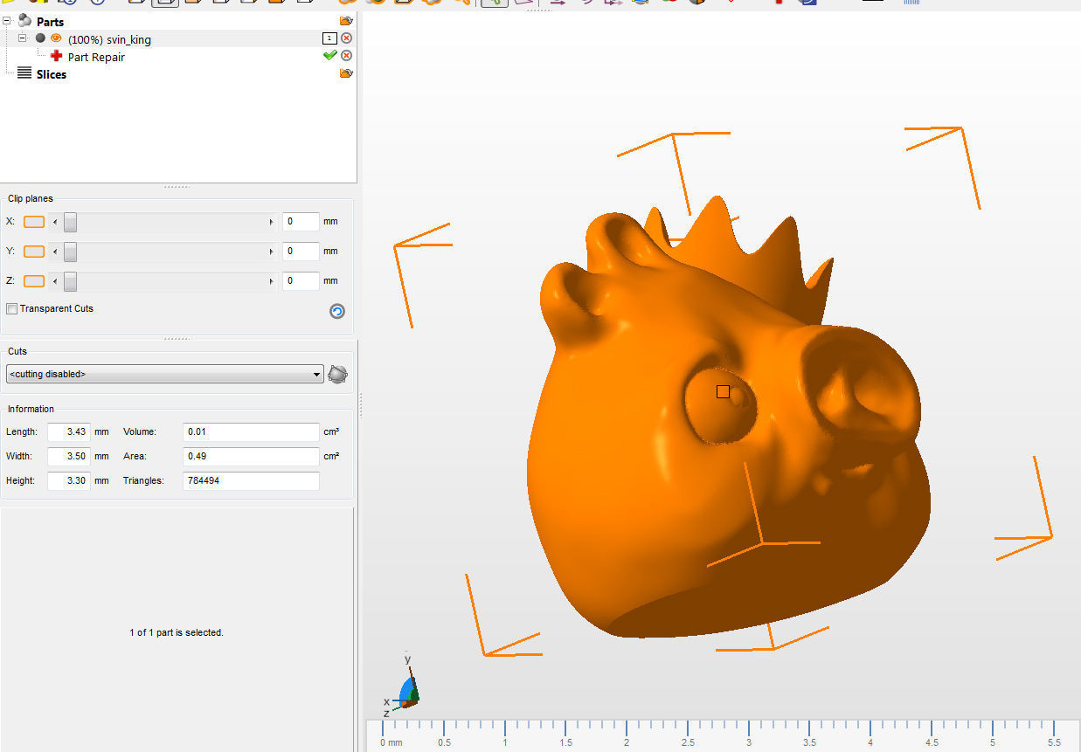The image size is (1081, 752).
Task: Click the grey color dot of svin_king
Action: click(x=40, y=38)
